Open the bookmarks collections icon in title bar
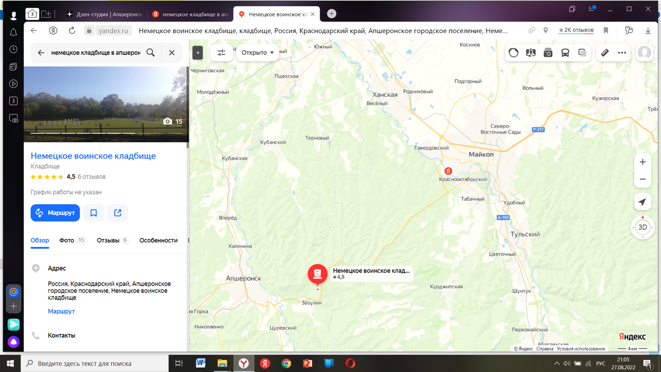Viewport: 661px width, 372px height. (x=572, y=9)
